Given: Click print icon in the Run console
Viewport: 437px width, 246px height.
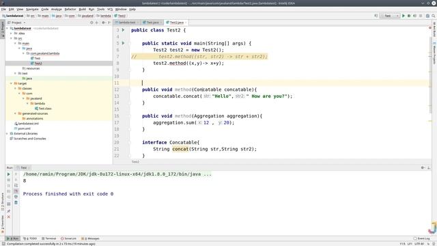Looking at the screenshot, I should pos(16,197).
